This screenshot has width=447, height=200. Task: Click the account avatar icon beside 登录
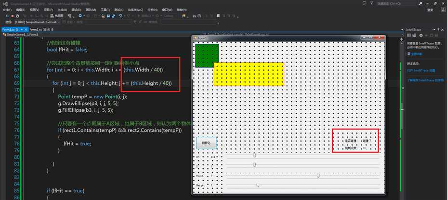(442, 10)
